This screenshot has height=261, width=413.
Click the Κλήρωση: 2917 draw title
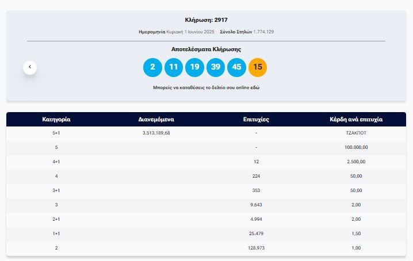[206, 20]
